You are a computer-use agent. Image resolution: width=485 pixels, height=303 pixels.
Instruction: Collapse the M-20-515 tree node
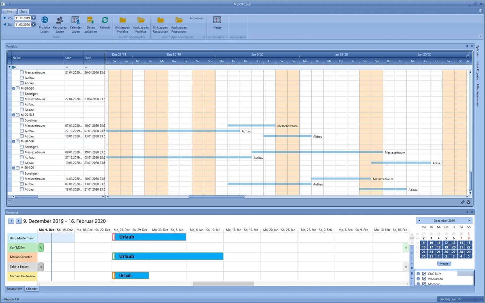(x=14, y=115)
